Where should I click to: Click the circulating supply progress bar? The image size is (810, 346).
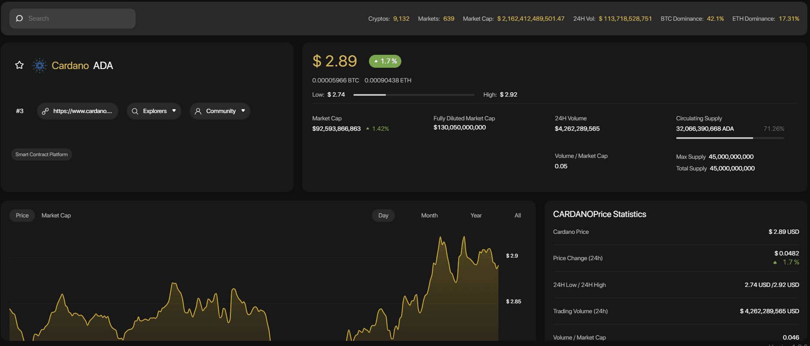(730, 138)
